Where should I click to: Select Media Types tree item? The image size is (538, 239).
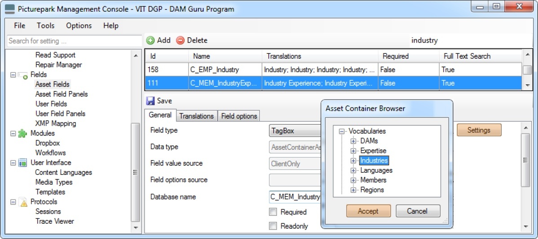coord(54,182)
